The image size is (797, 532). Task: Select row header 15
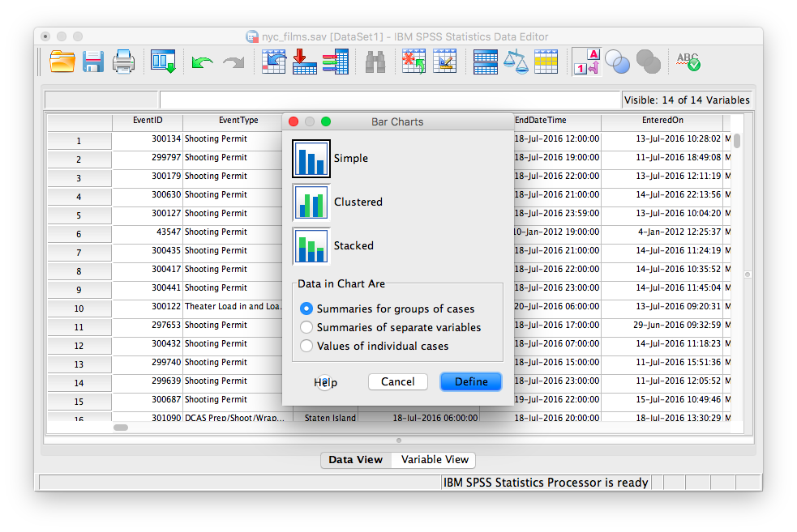click(79, 402)
